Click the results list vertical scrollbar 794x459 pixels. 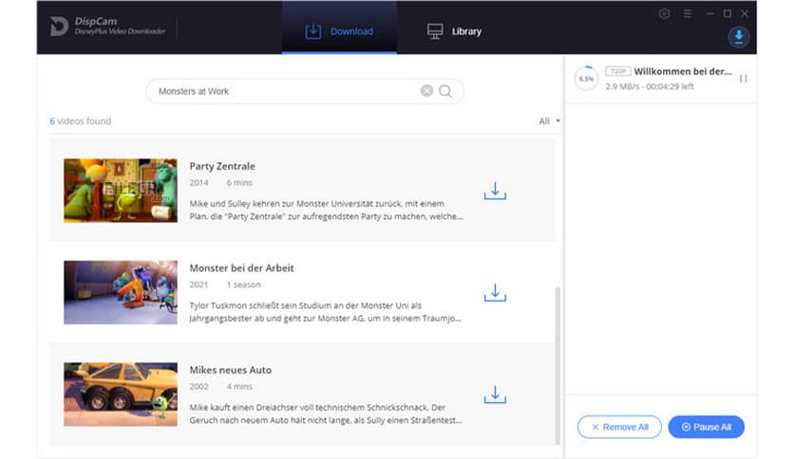[558, 365]
